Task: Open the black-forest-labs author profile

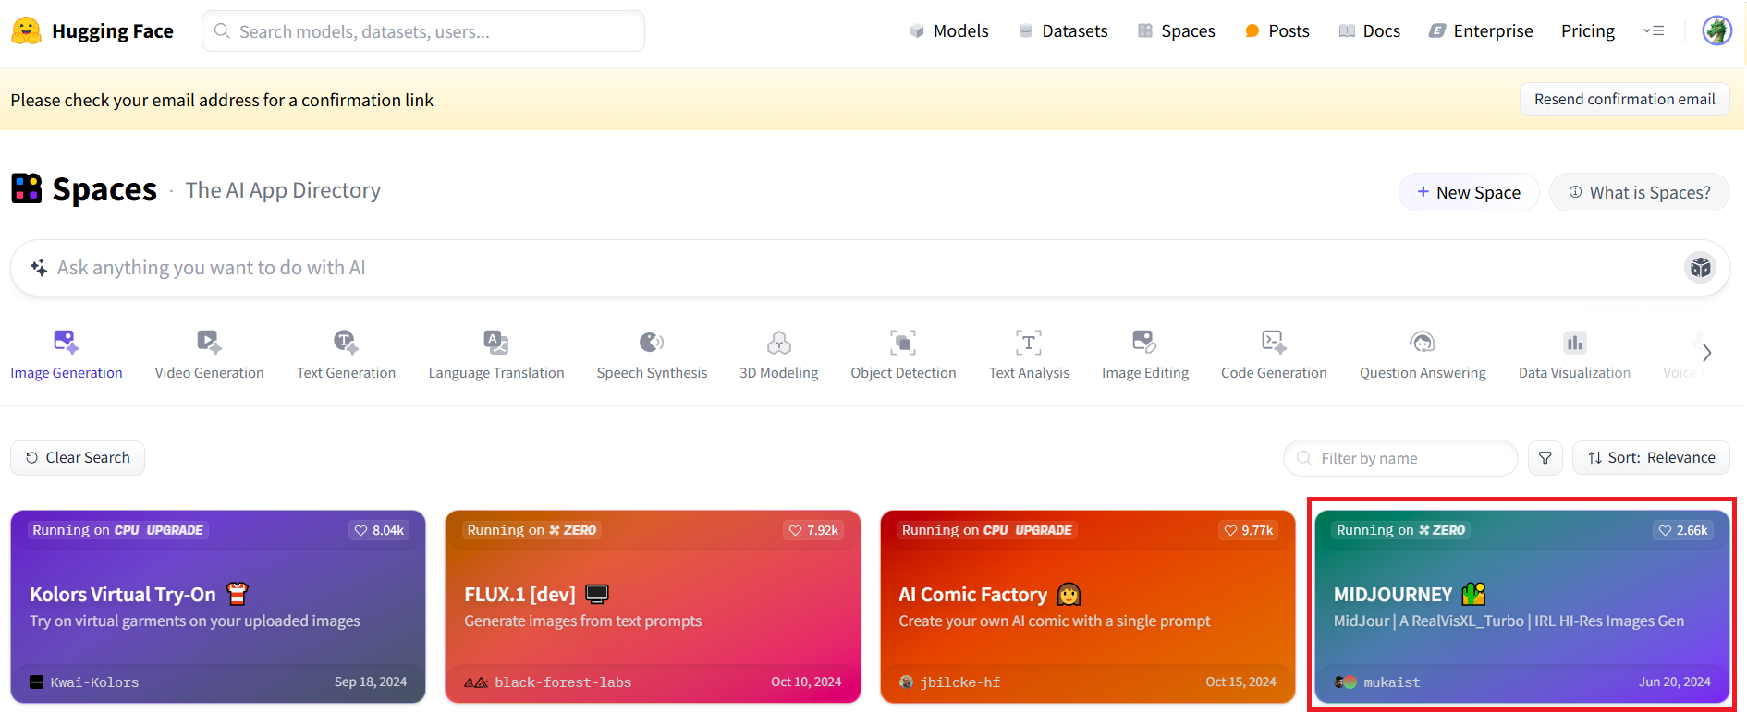Action: tap(548, 682)
